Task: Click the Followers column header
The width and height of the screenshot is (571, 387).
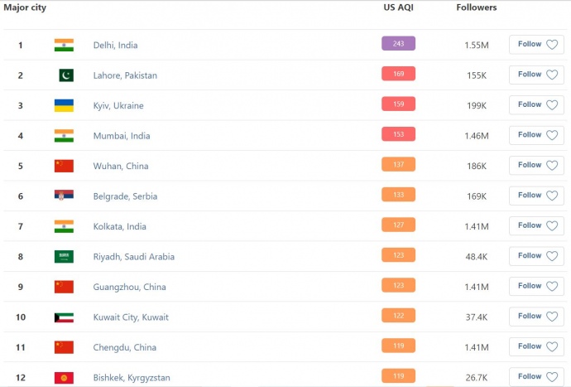Action: tap(477, 7)
